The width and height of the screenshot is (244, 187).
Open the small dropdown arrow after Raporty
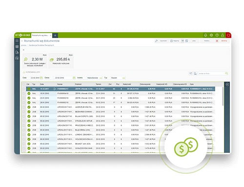pos(183,41)
